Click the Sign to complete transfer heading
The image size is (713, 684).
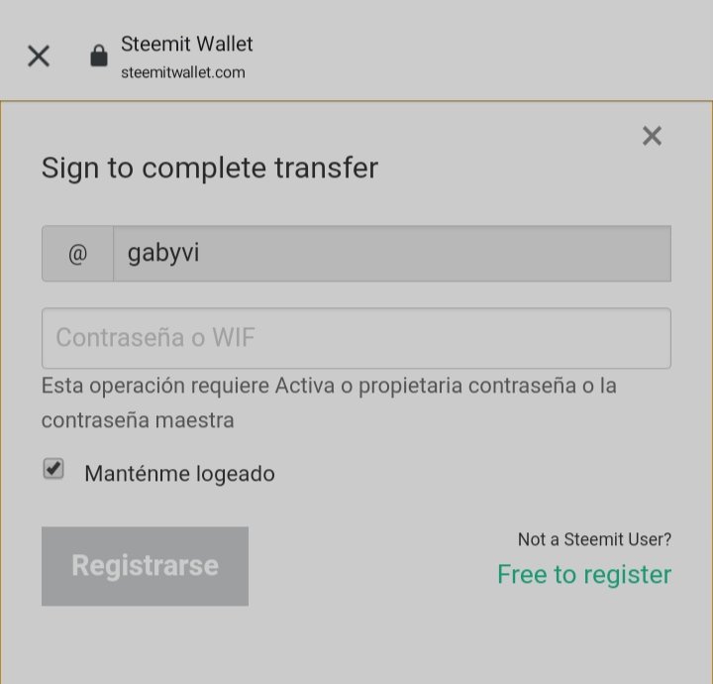click(210, 168)
